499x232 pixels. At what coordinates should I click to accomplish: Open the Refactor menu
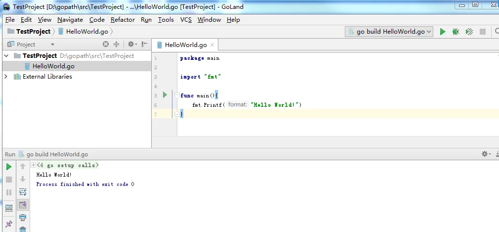tap(123, 20)
